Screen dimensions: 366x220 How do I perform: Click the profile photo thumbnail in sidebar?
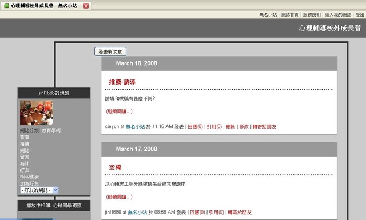point(37,113)
